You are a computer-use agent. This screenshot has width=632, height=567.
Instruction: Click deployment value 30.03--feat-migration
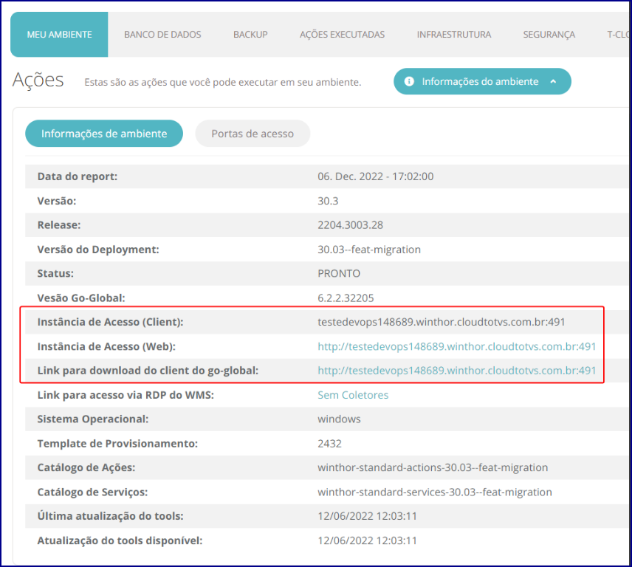(x=369, y=250)
